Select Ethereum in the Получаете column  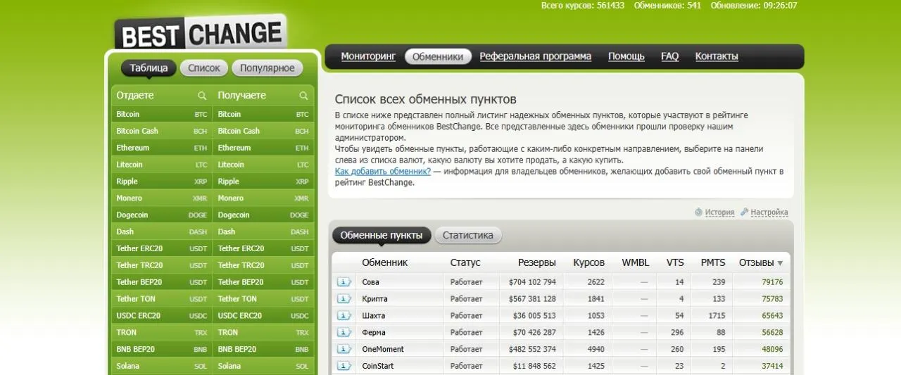coord(263,148)
